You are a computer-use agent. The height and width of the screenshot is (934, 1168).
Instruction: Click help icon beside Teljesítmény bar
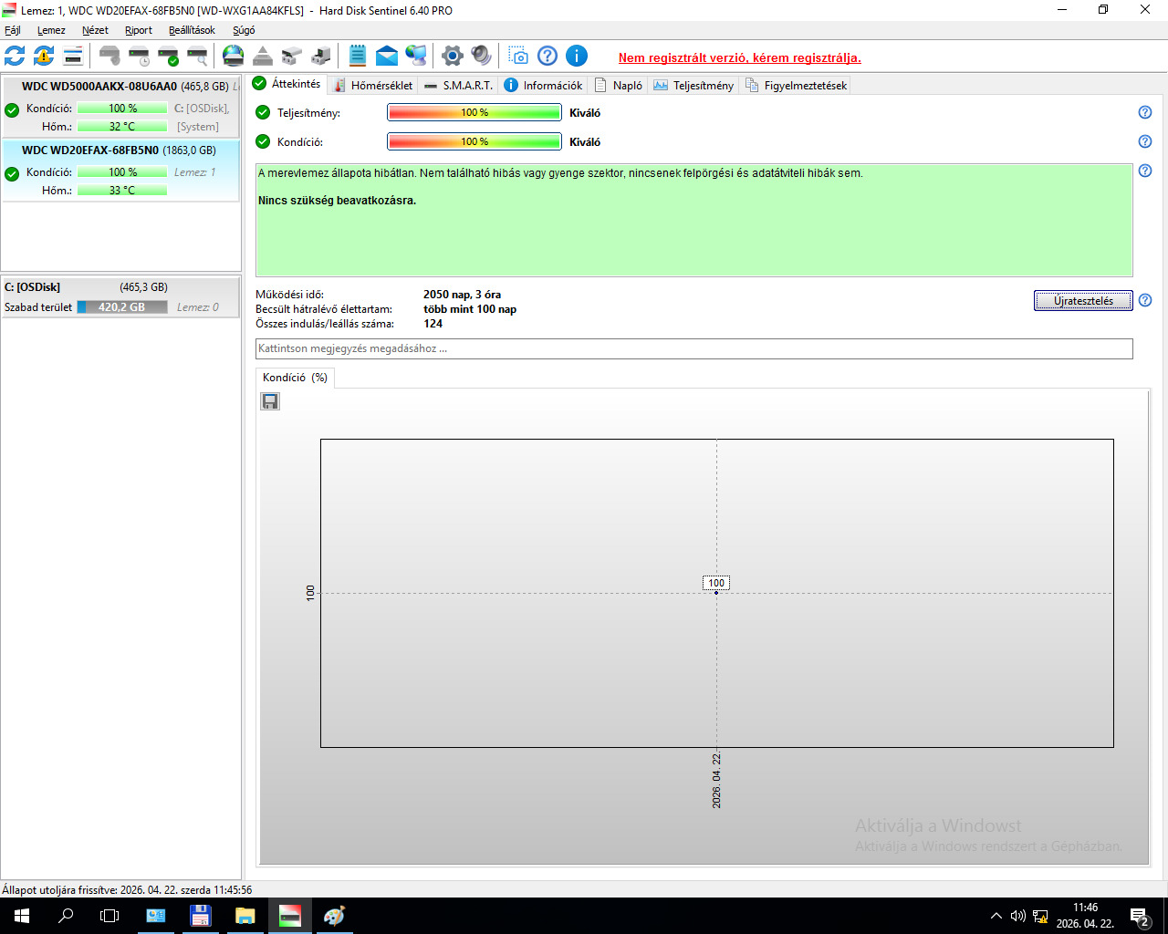1145,112
